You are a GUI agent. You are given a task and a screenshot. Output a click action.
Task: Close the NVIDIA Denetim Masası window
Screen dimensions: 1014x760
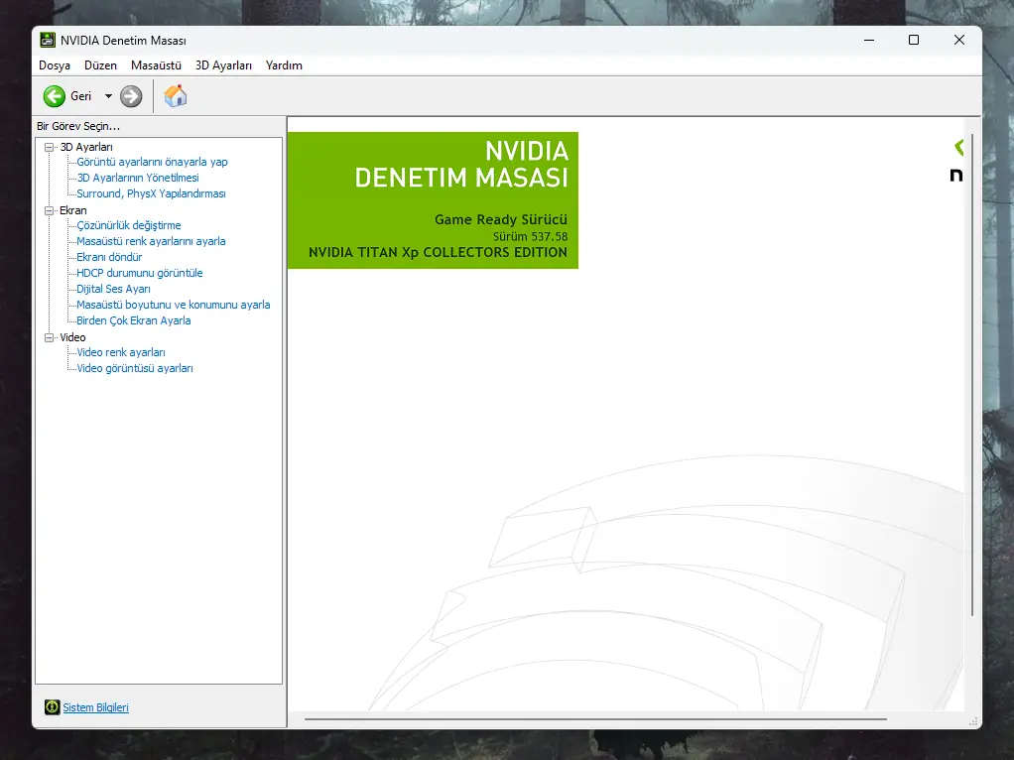coord(959,40)
